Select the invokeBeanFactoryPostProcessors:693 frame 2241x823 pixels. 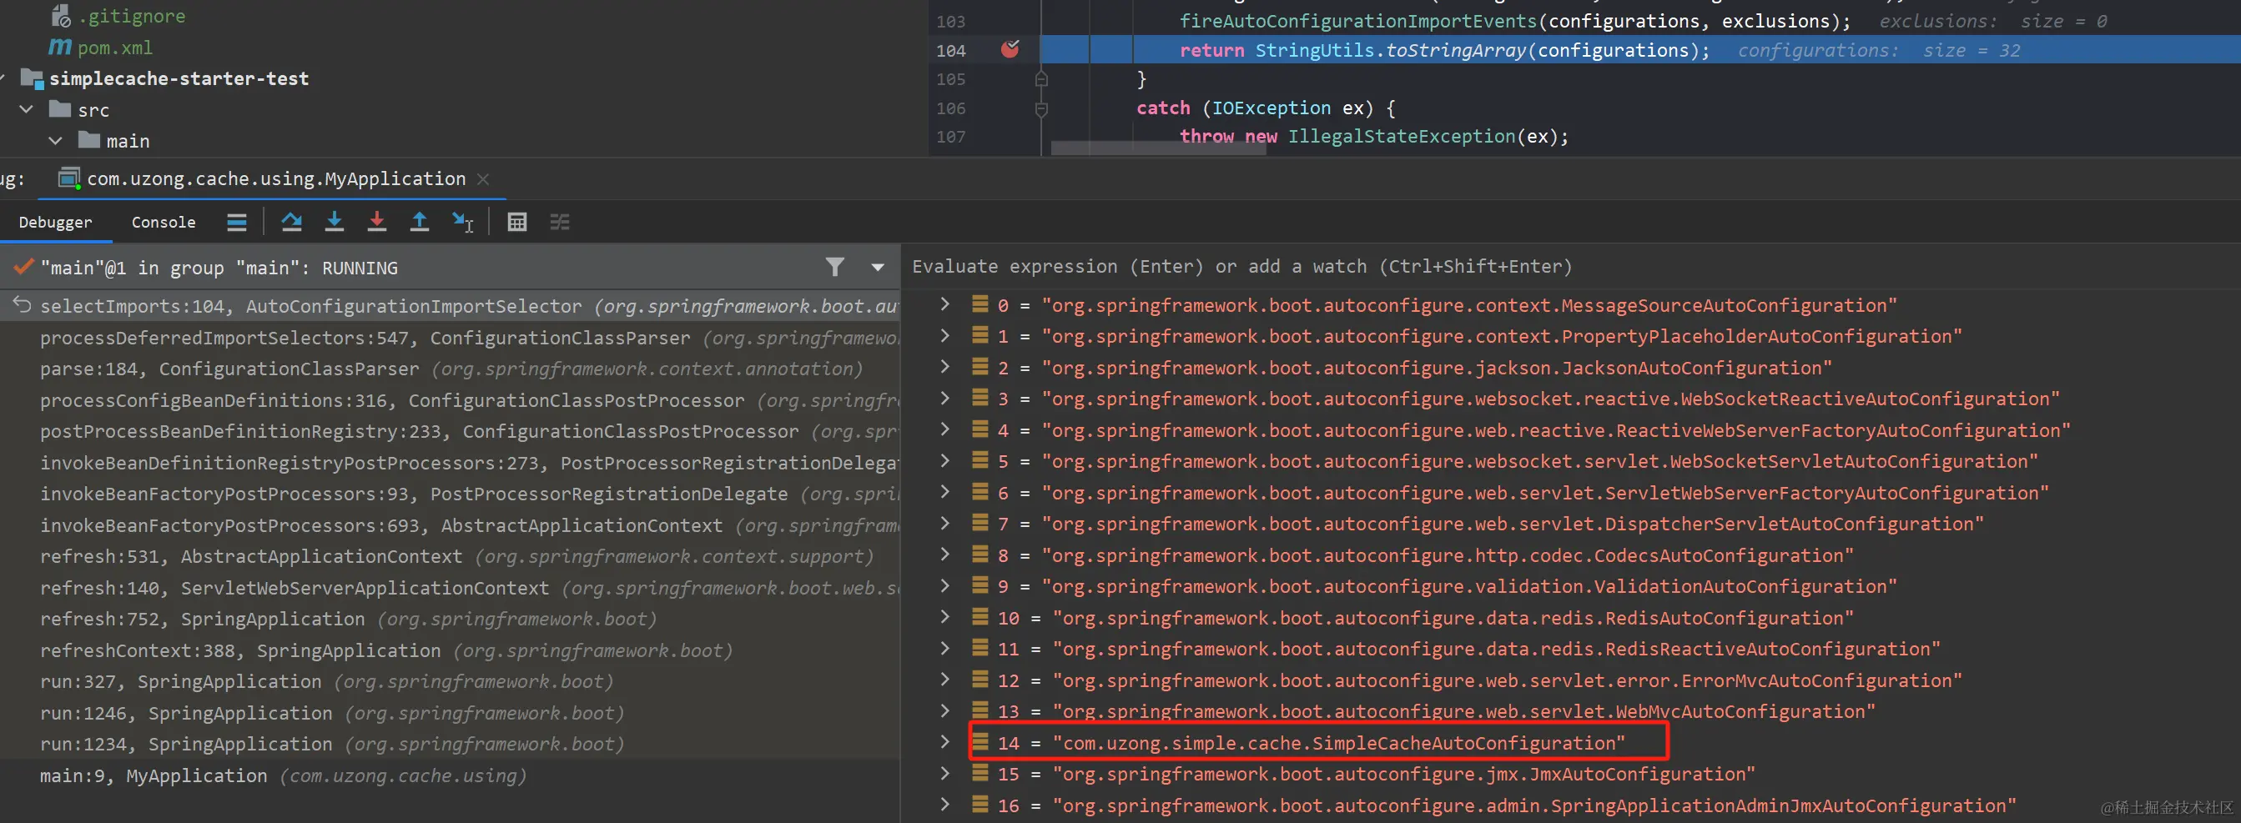(450, 525)
